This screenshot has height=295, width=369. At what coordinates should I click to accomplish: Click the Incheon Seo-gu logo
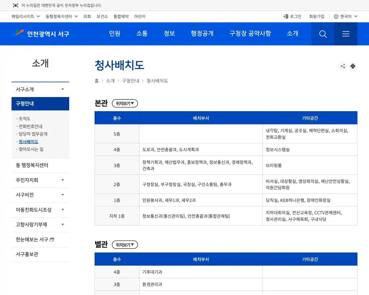point(40,34)
